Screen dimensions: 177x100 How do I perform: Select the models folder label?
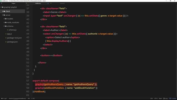[x=10, y=19]
